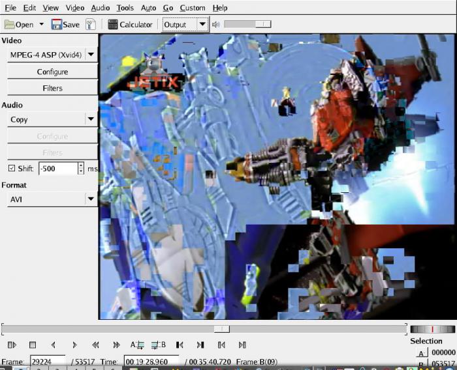Screen dimensions: 457x370
Task: Click the Play button
Action: pos(12,345)
